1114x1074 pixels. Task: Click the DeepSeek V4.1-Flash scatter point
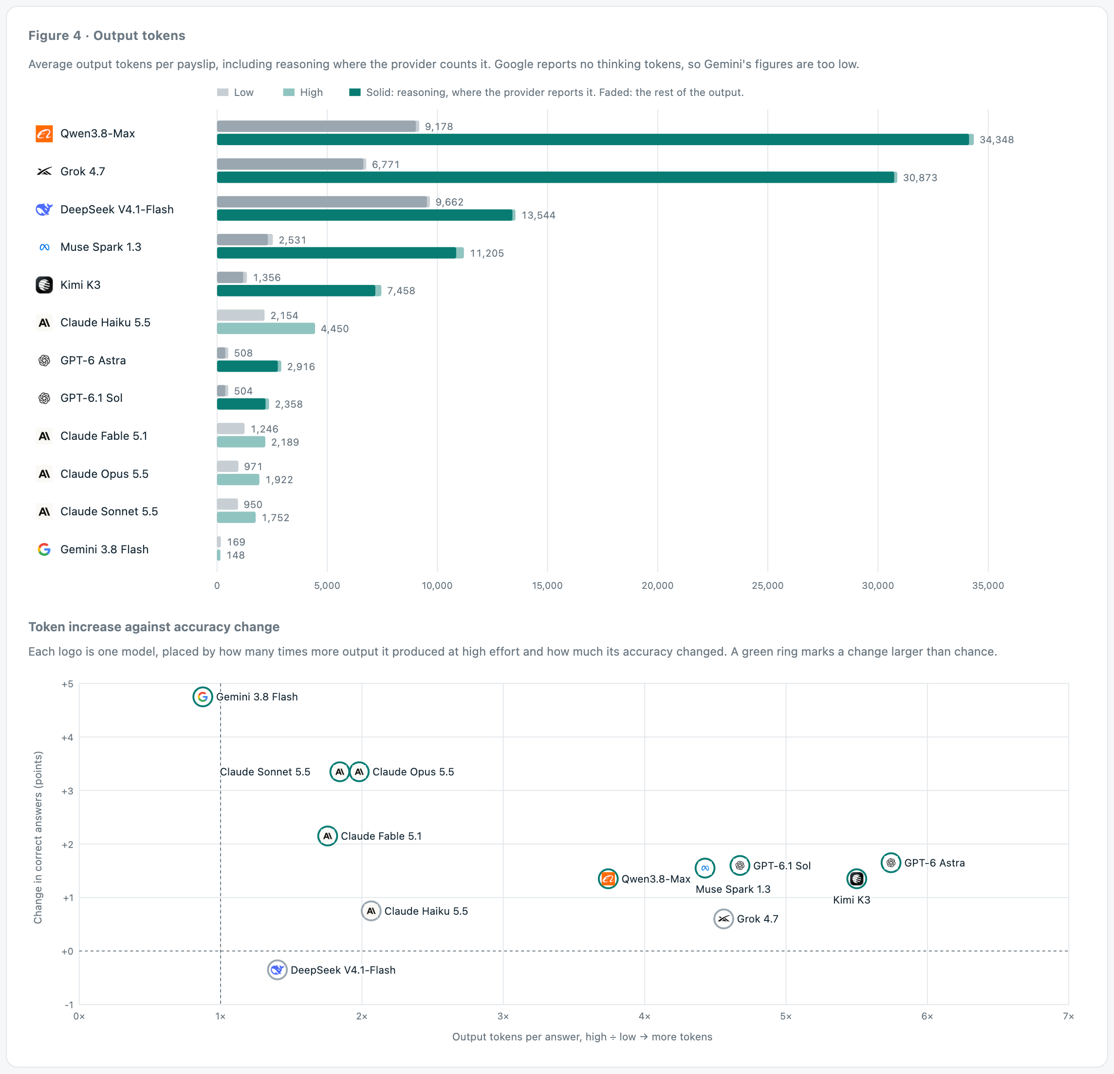pos(277,969)
